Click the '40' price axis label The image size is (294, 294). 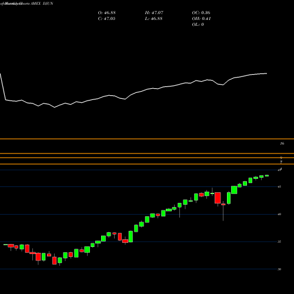279,214
